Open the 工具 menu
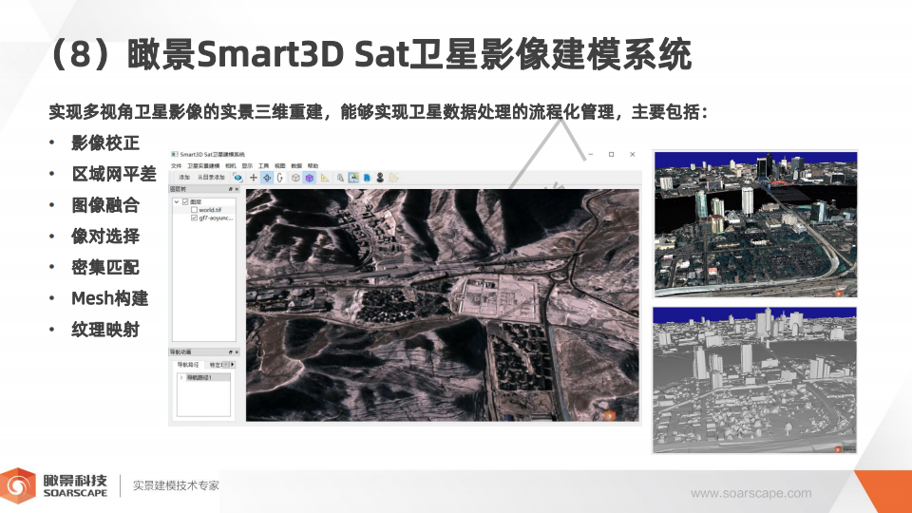Image resolution: width=912 pixels, height=513 pixels. point(263,165)
